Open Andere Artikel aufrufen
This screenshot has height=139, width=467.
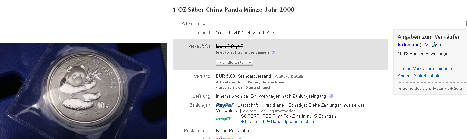point(420,76)
